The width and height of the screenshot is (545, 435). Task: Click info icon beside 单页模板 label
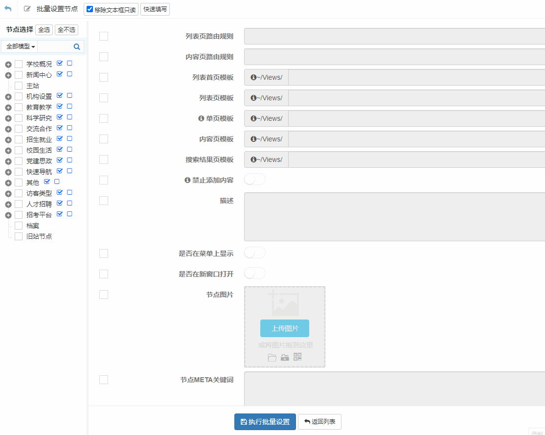(201, 118)
